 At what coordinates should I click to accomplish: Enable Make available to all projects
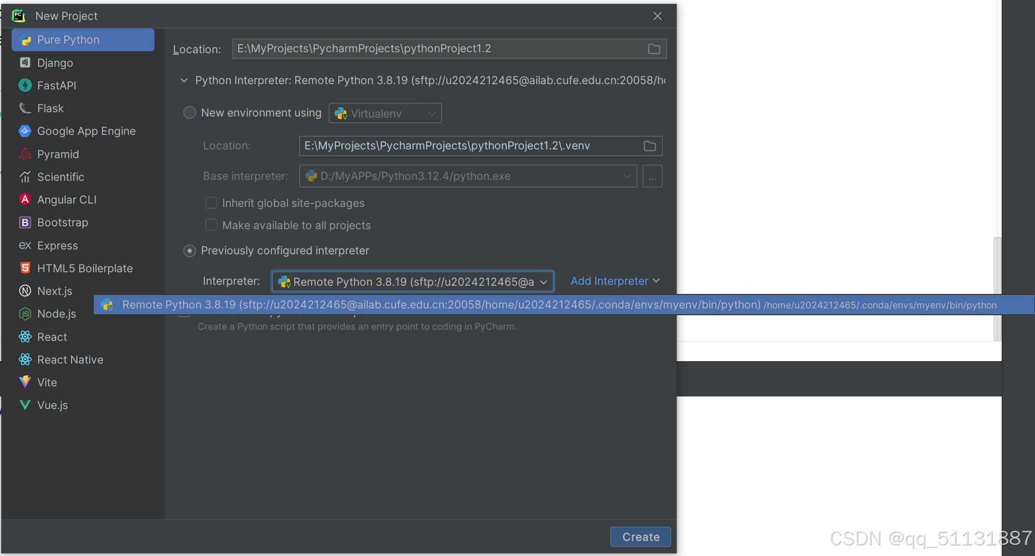click(211, 225)
